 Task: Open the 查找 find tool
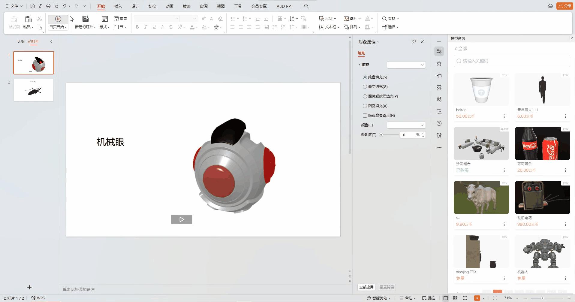(390, 18)
